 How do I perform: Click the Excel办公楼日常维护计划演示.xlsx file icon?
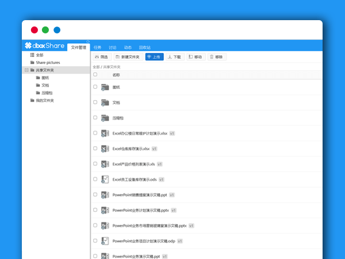coord(105,133)
